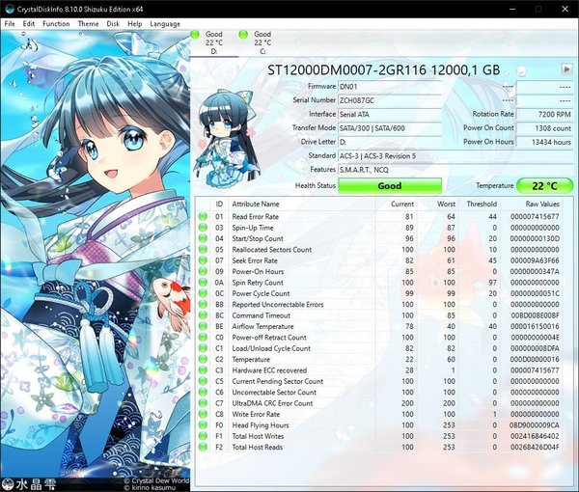Open the Theme menu
This screenshot has height=492, width=579.
[88, 23]
